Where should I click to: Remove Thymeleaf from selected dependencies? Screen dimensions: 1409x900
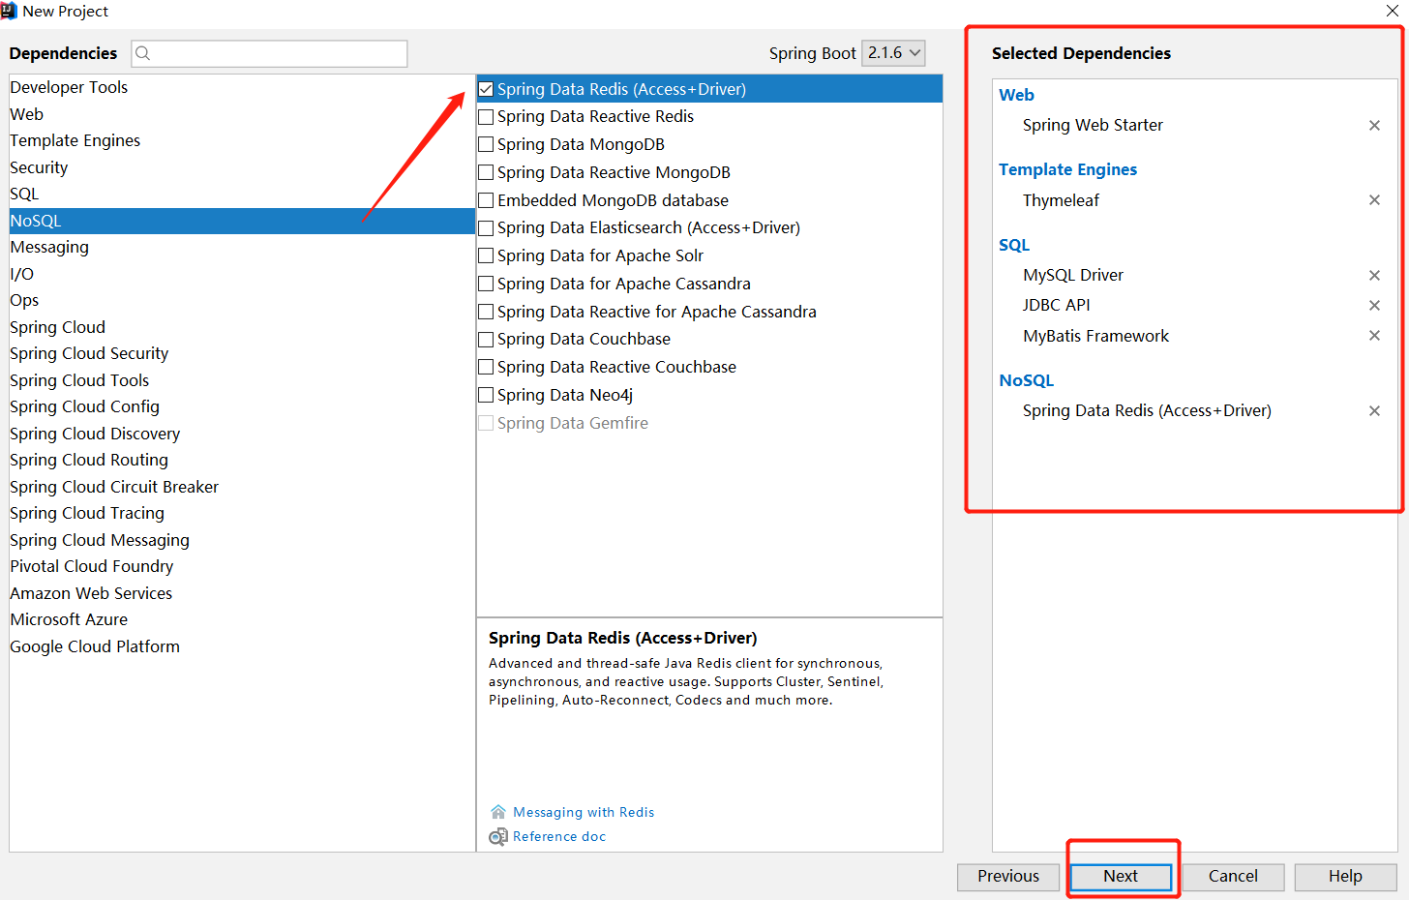pyautogui.click(x=1374, y=200)
